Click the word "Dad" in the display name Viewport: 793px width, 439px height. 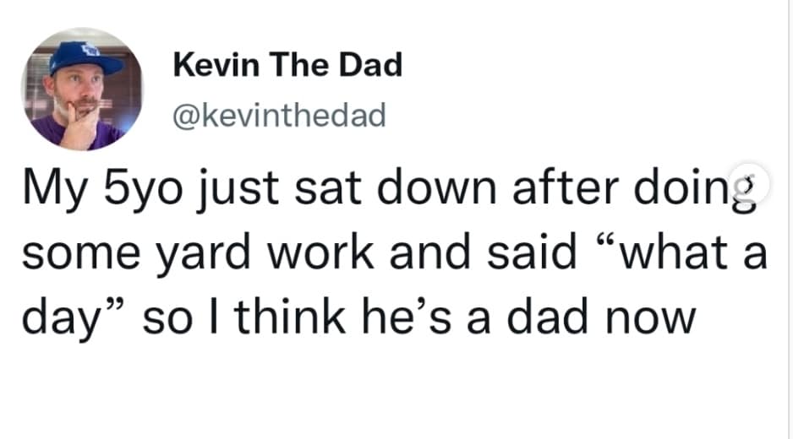369,65
